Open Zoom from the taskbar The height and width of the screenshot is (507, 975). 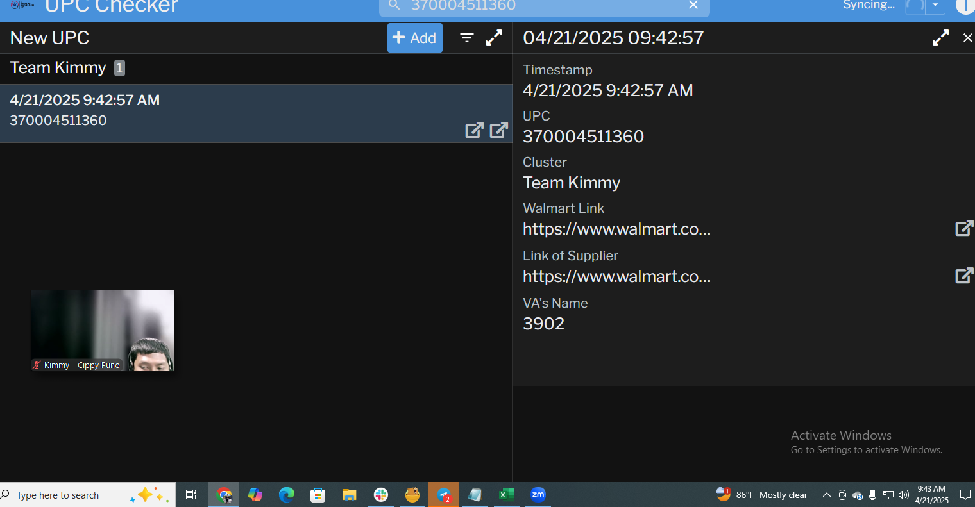coord(538,495)
